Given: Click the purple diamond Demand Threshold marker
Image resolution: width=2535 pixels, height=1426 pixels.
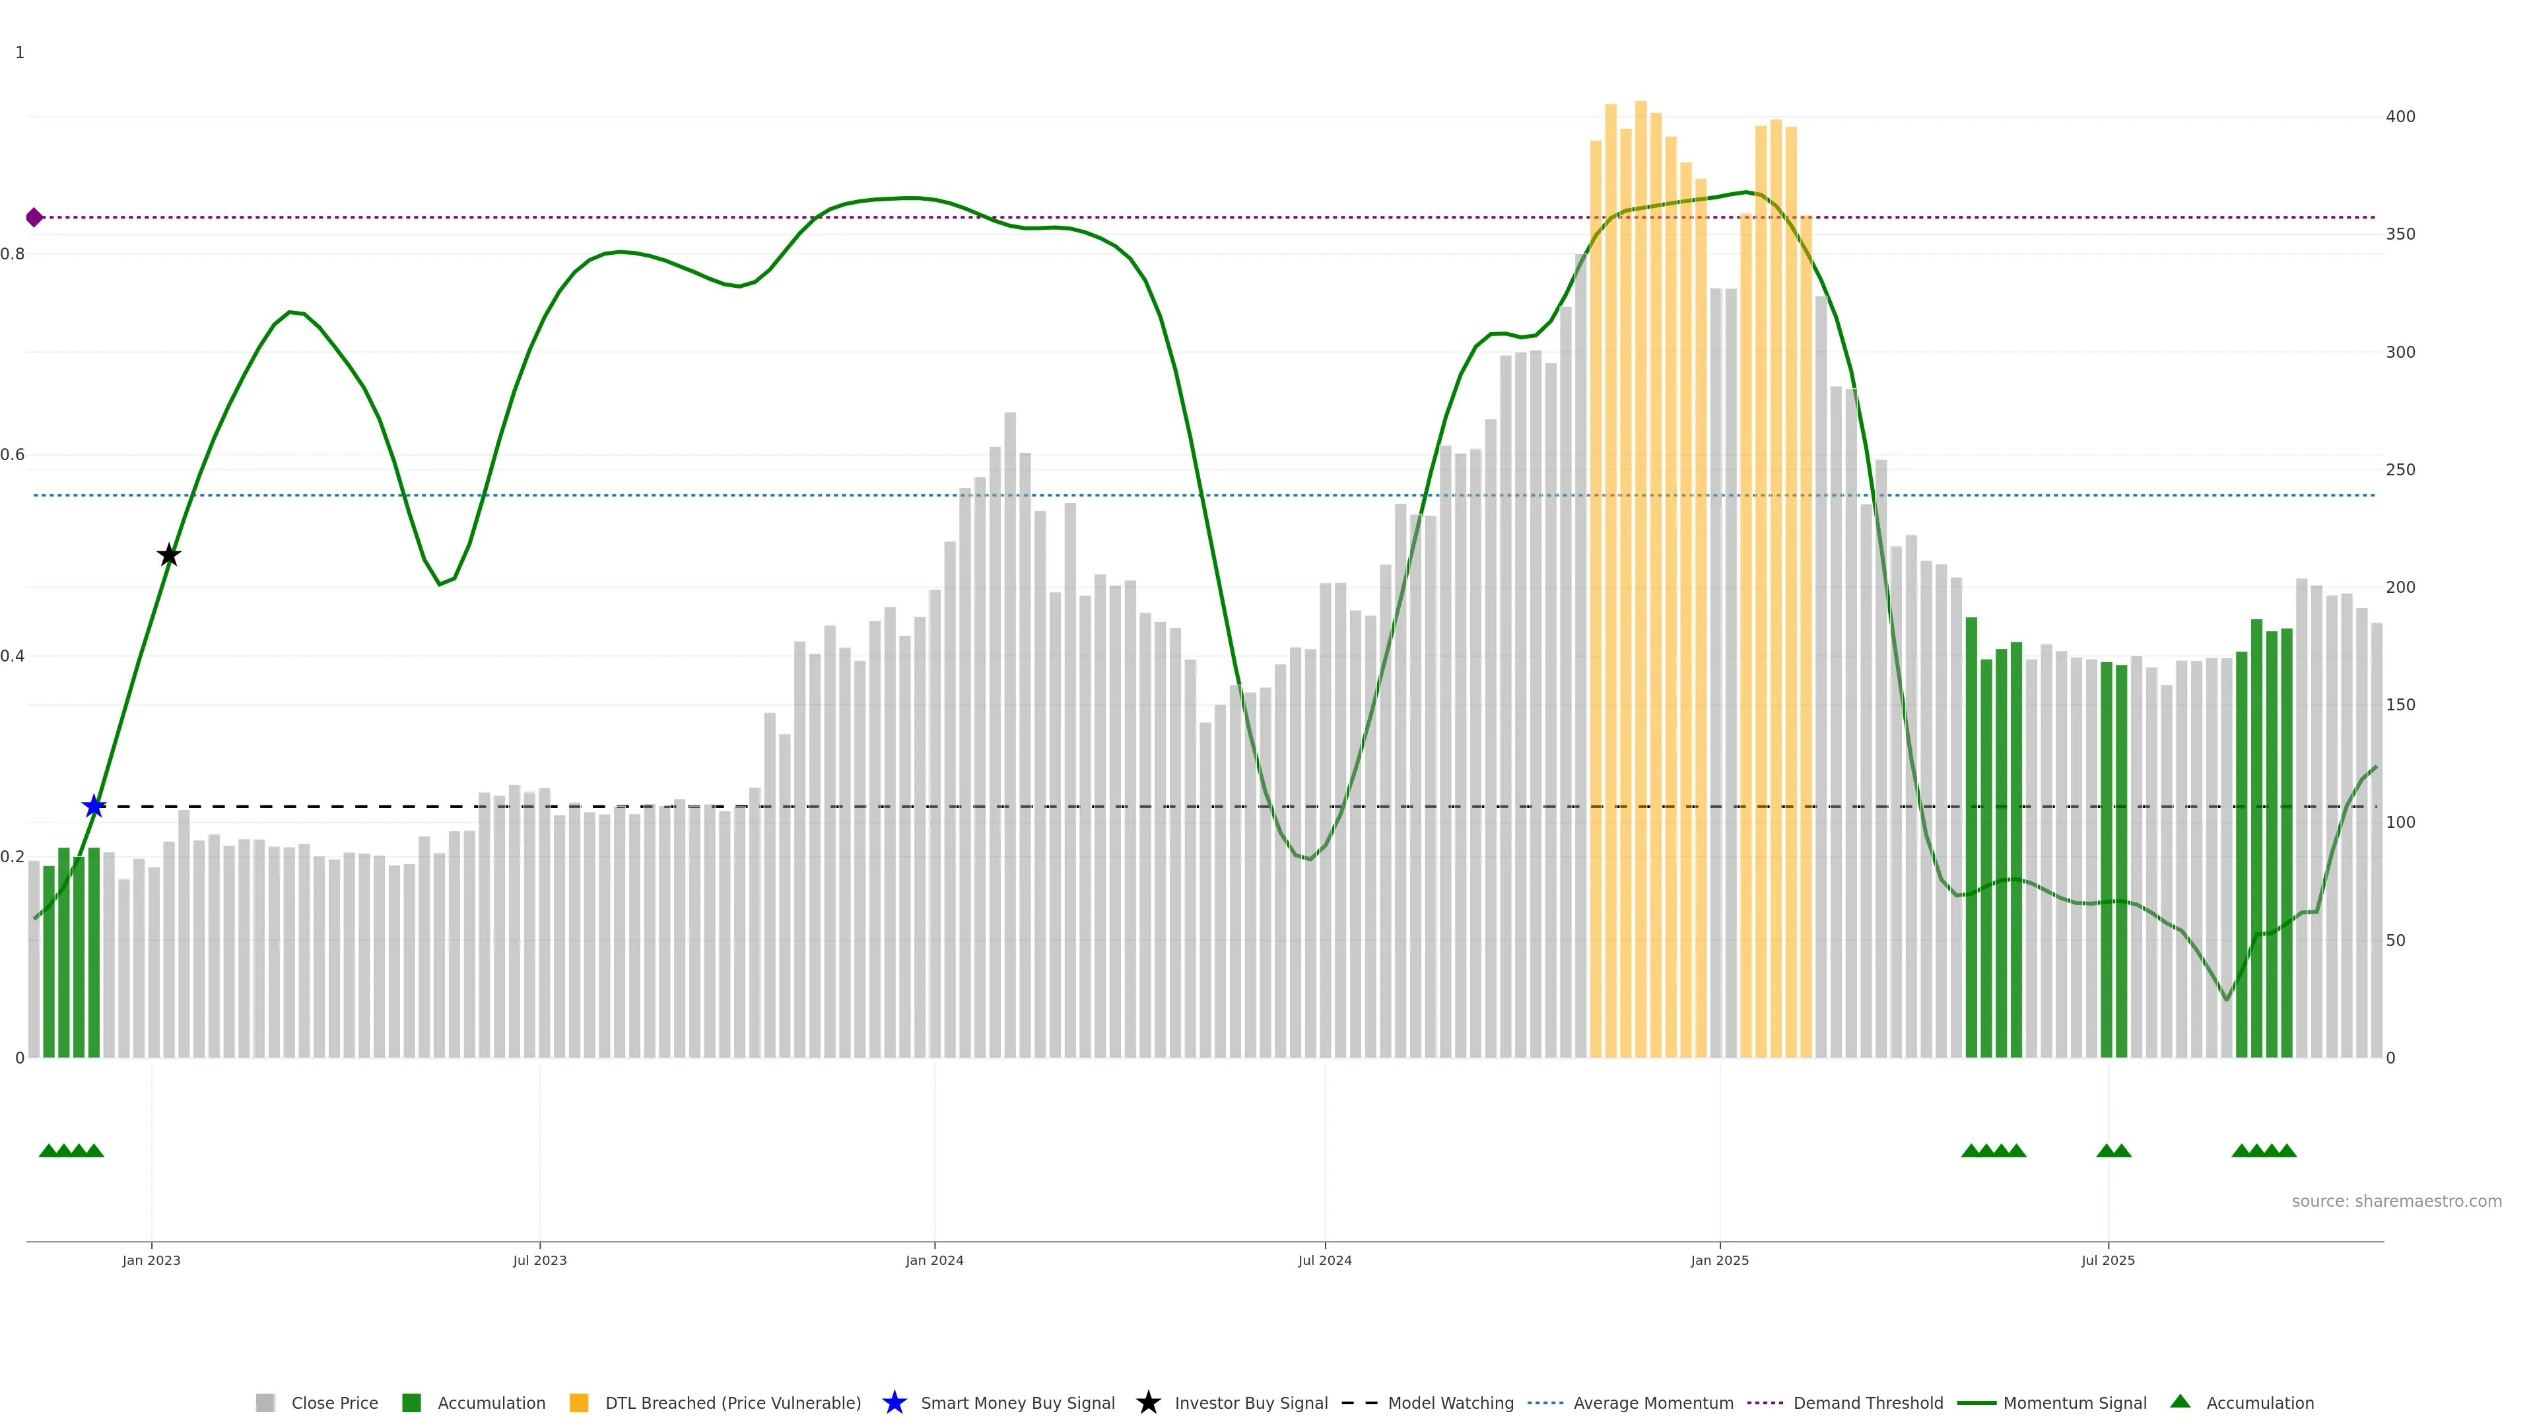Looking at the screenshot, I should click(34, 217).
